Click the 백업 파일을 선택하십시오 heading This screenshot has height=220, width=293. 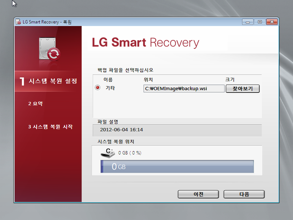click(126, 70)
